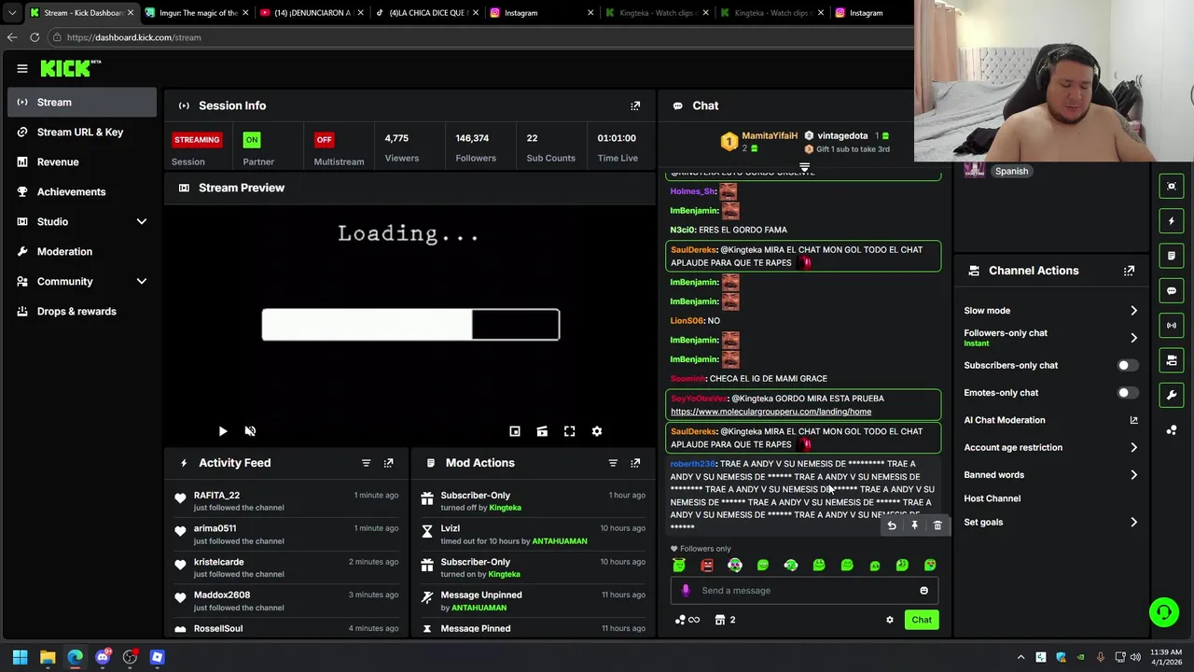Insert the first green halo emote

point(679,565)
